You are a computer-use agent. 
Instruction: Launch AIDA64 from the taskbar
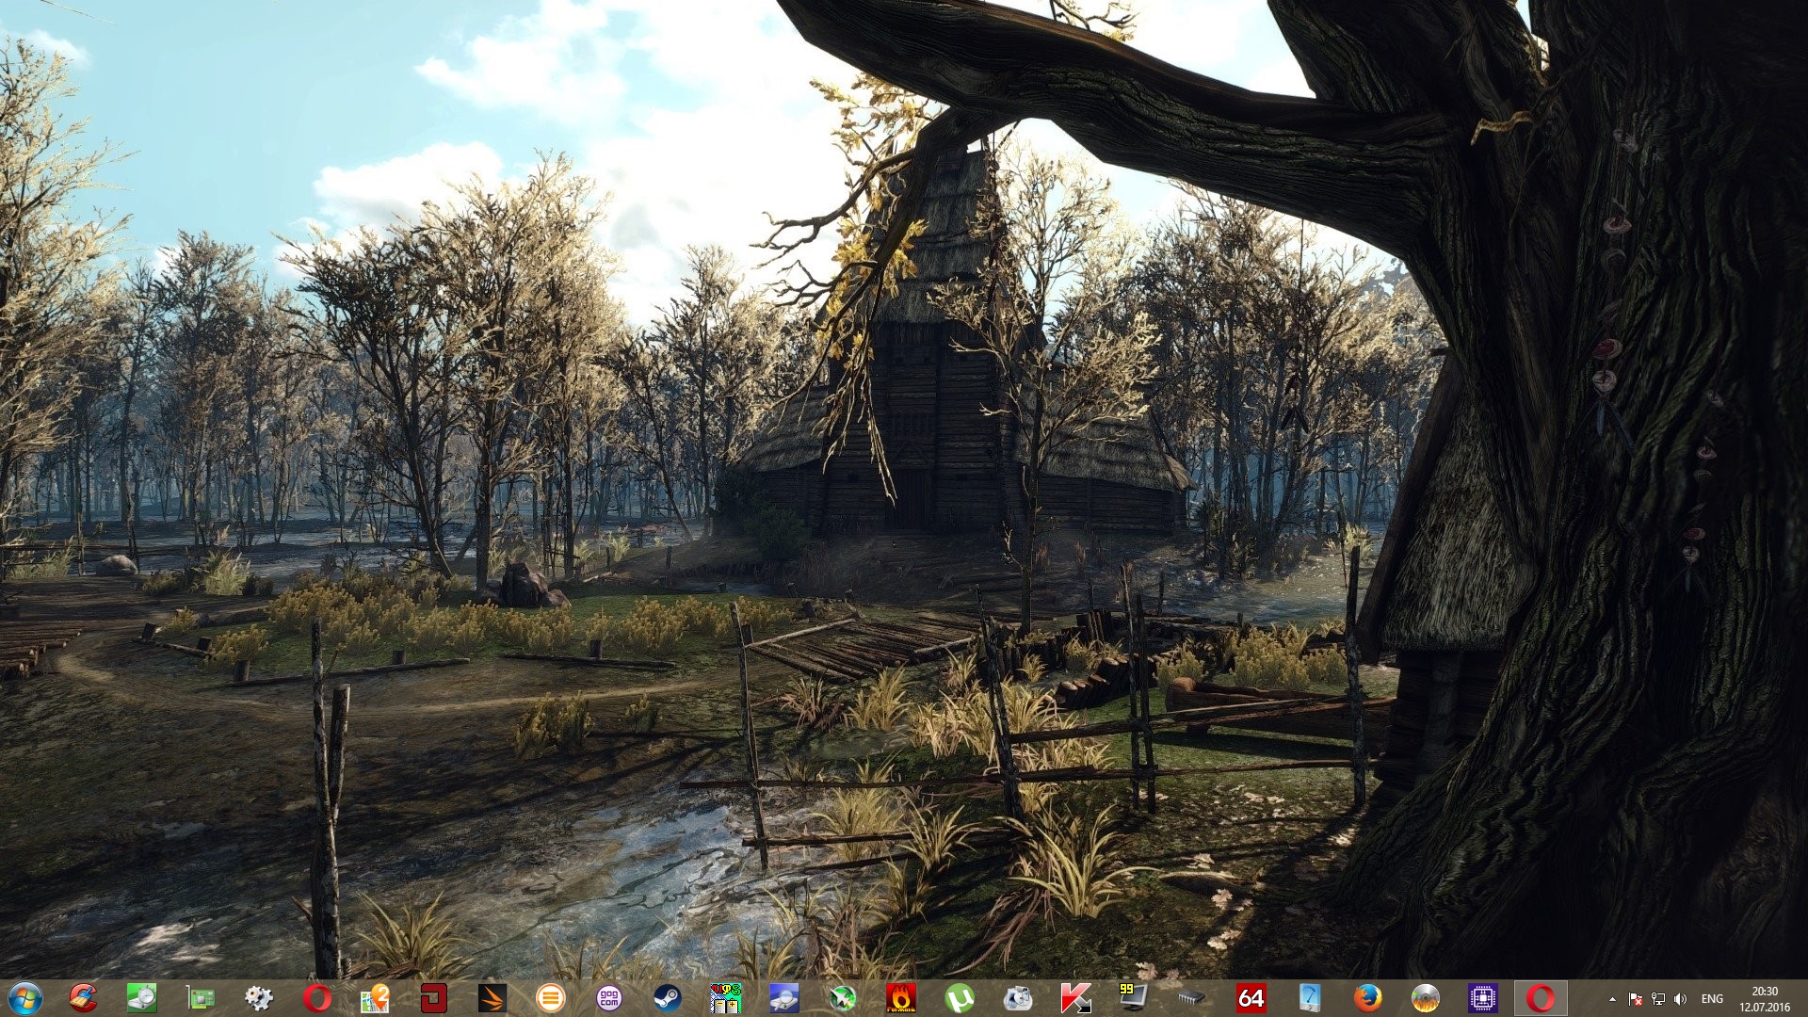1251,998
